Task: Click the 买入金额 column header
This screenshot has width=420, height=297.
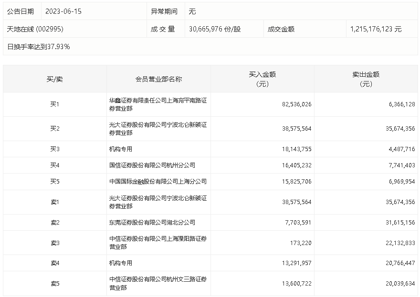Action: click(262, 79)
